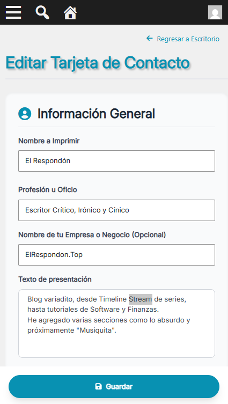Viewport: 228px width, 404px height.
Task: Click into the Profesión u Oficio field
Action: [x=116, y=210]
